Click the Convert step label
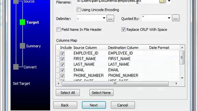 click(x=30, y=67)
